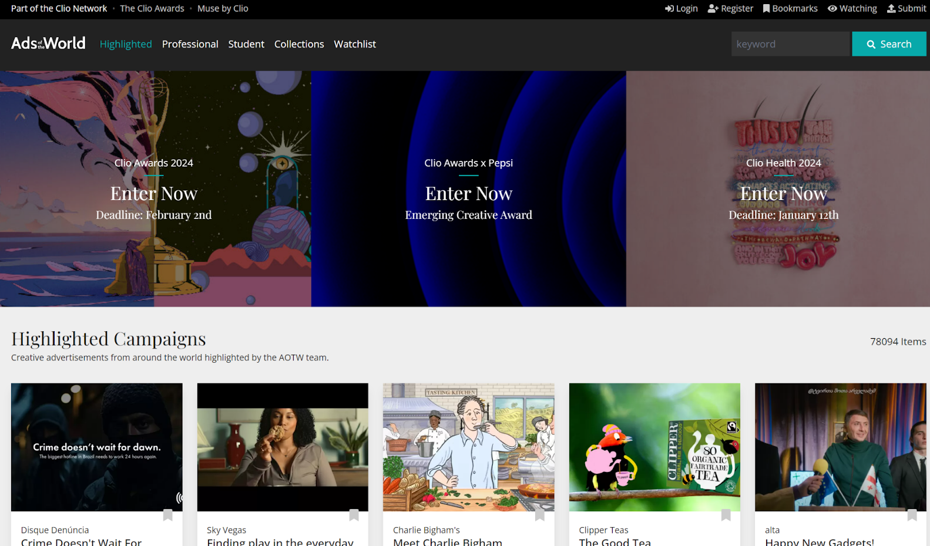Click the Charlie Bigham's brand name

pyautogui.click(x=427, y=530)
